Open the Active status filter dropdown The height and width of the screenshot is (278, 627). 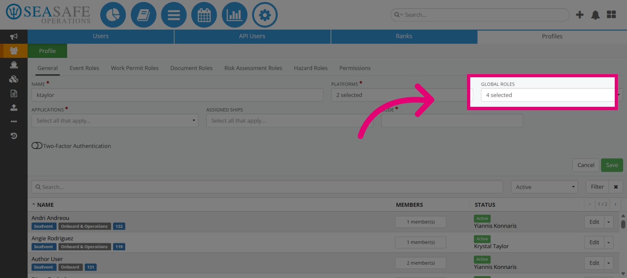[544, 187]
